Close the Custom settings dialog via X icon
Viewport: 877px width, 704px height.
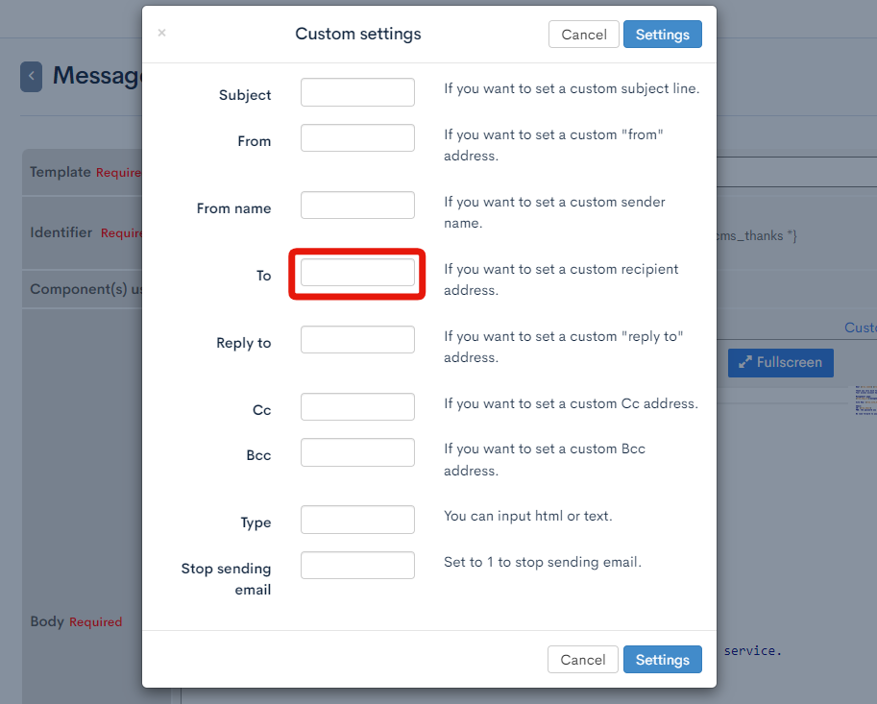tap(161, 32)
